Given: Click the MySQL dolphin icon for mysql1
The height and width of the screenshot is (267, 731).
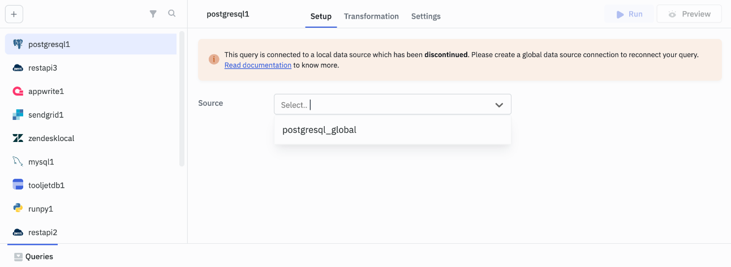Looking at the screenshot, I should click(x=18, y=162).
